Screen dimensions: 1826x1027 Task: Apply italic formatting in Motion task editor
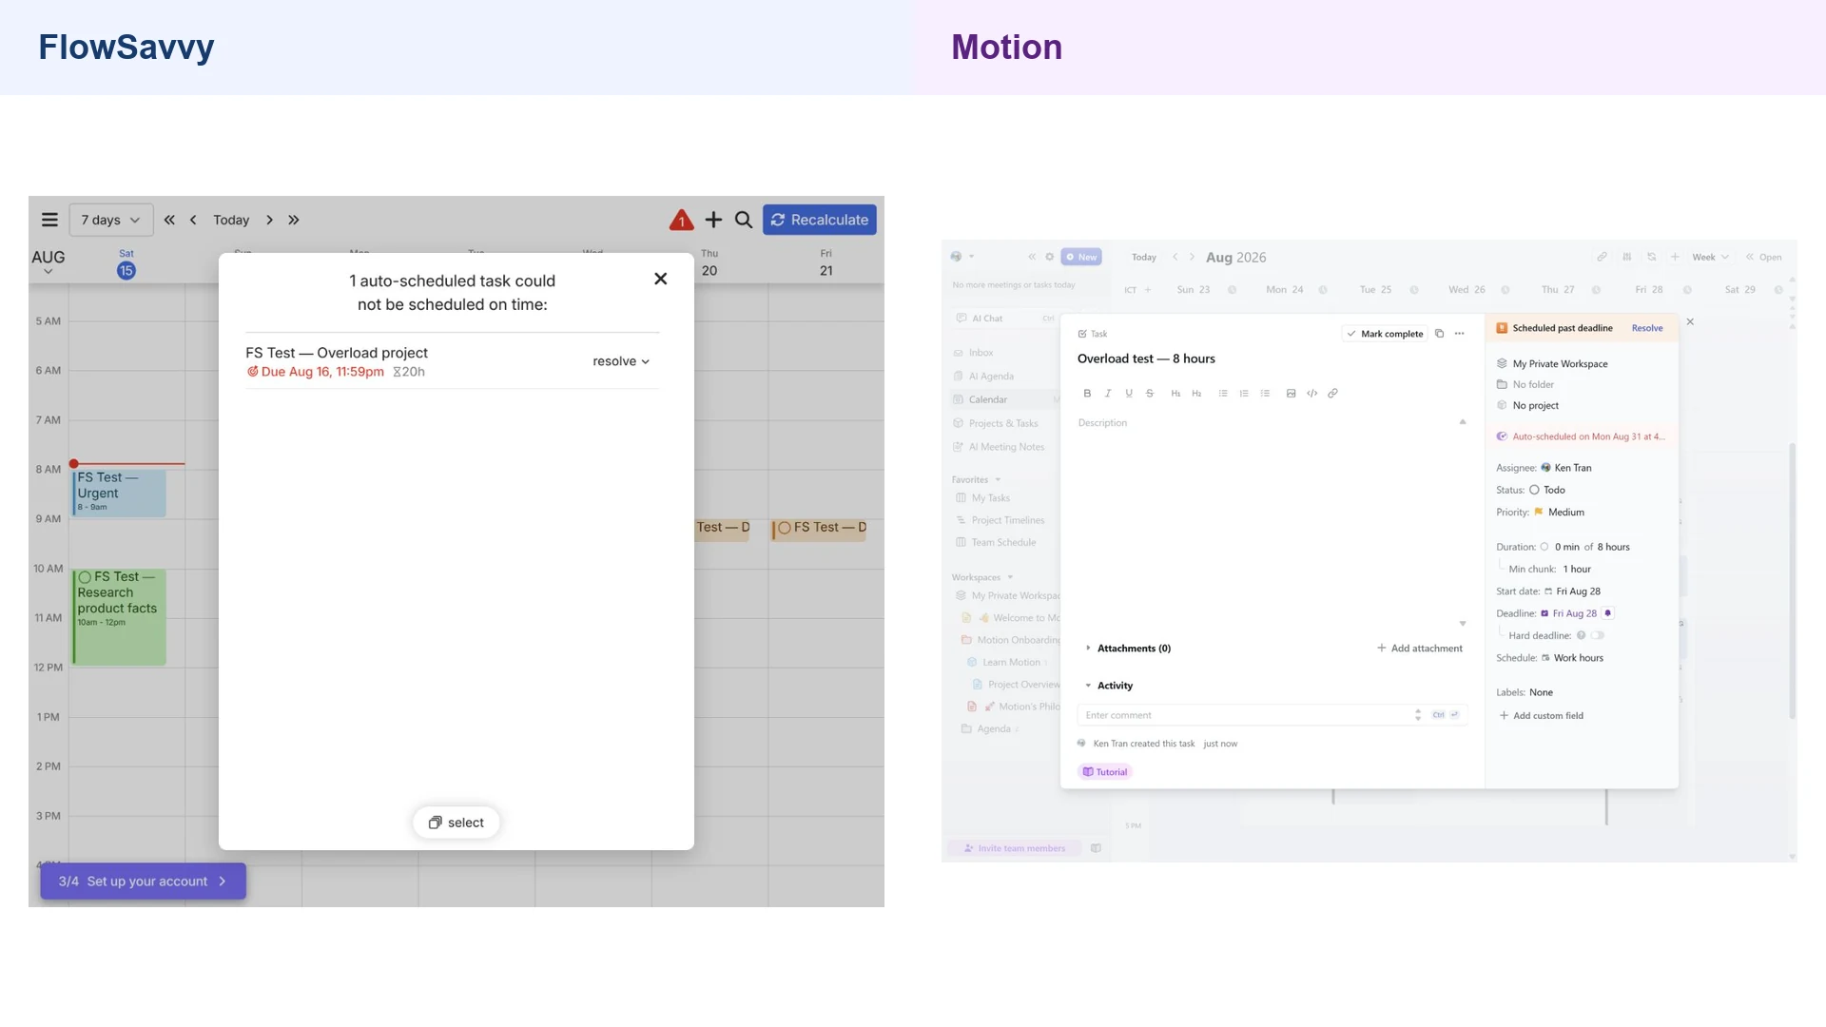click(x=1108, y=393)
